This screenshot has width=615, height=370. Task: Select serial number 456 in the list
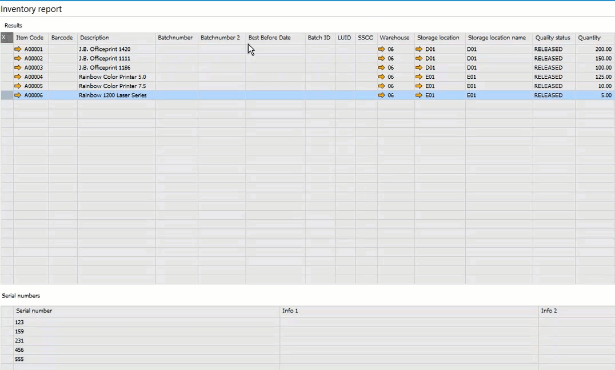pyautogui.click(x=146, y=350)
